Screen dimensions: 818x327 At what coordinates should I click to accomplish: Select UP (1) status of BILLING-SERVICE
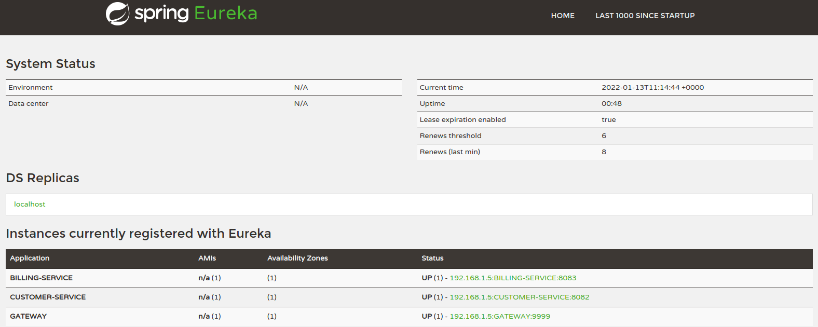click(x=432, y=278)
